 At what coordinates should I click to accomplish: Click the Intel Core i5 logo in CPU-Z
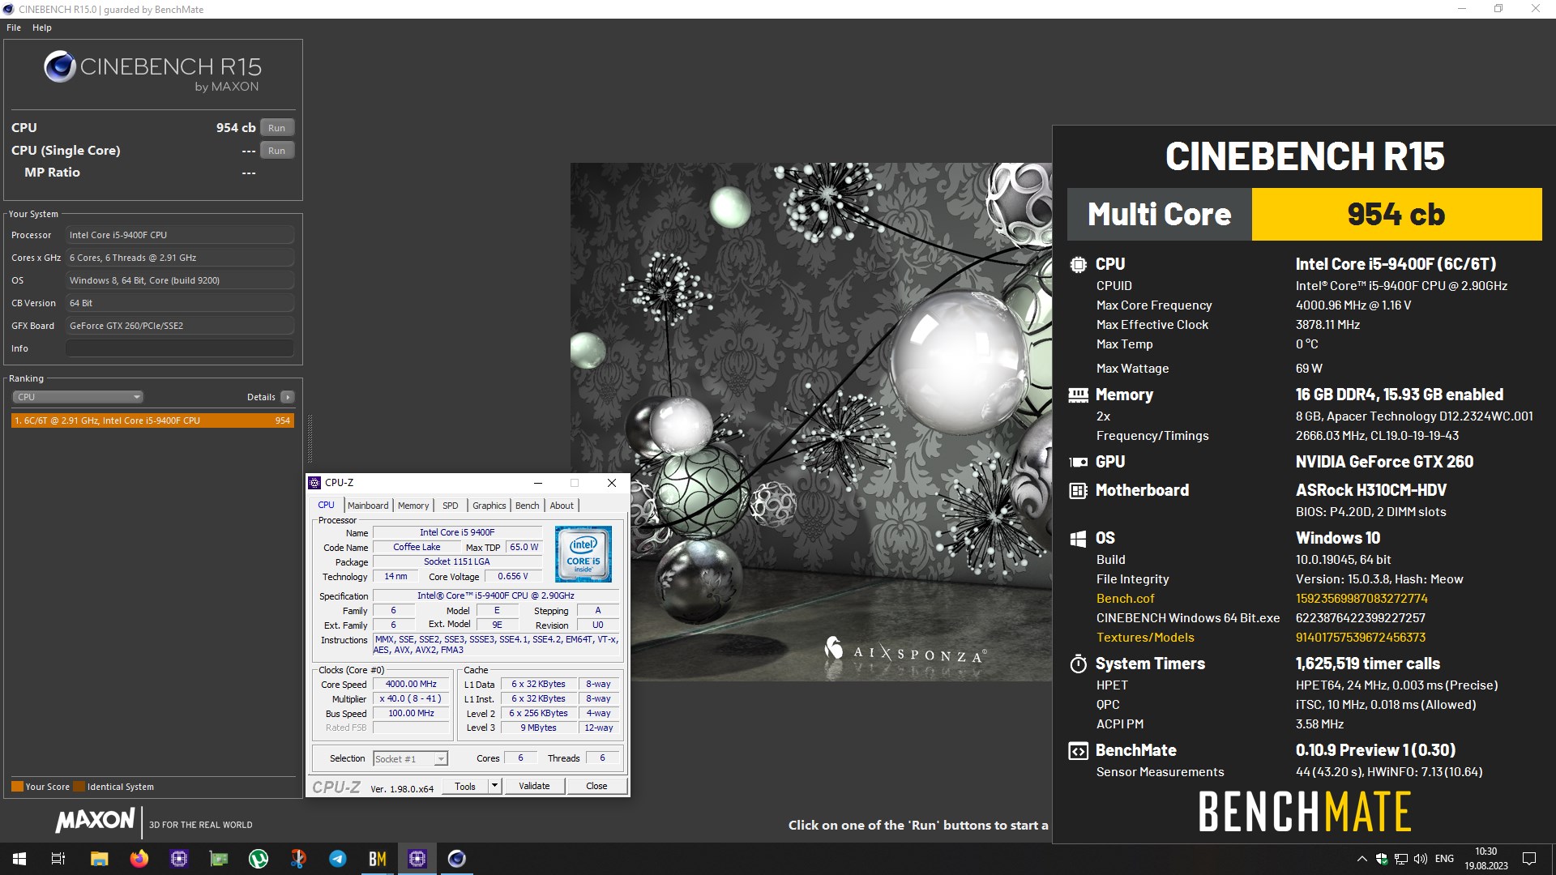point(583,554)
